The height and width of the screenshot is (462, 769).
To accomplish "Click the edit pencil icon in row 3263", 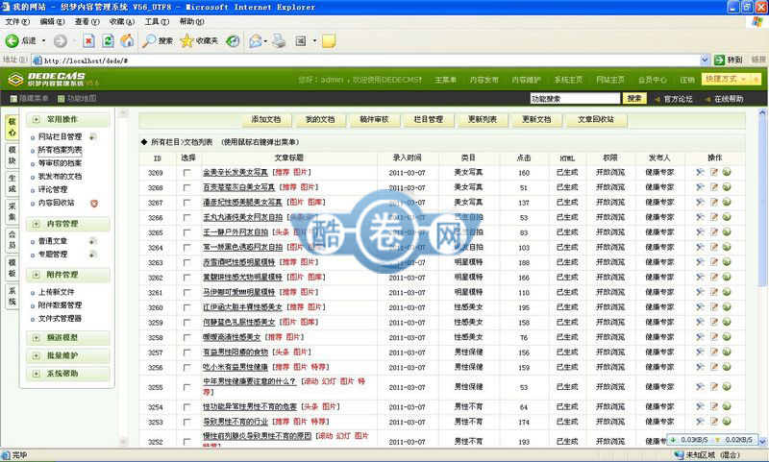I will click(714, 262).
